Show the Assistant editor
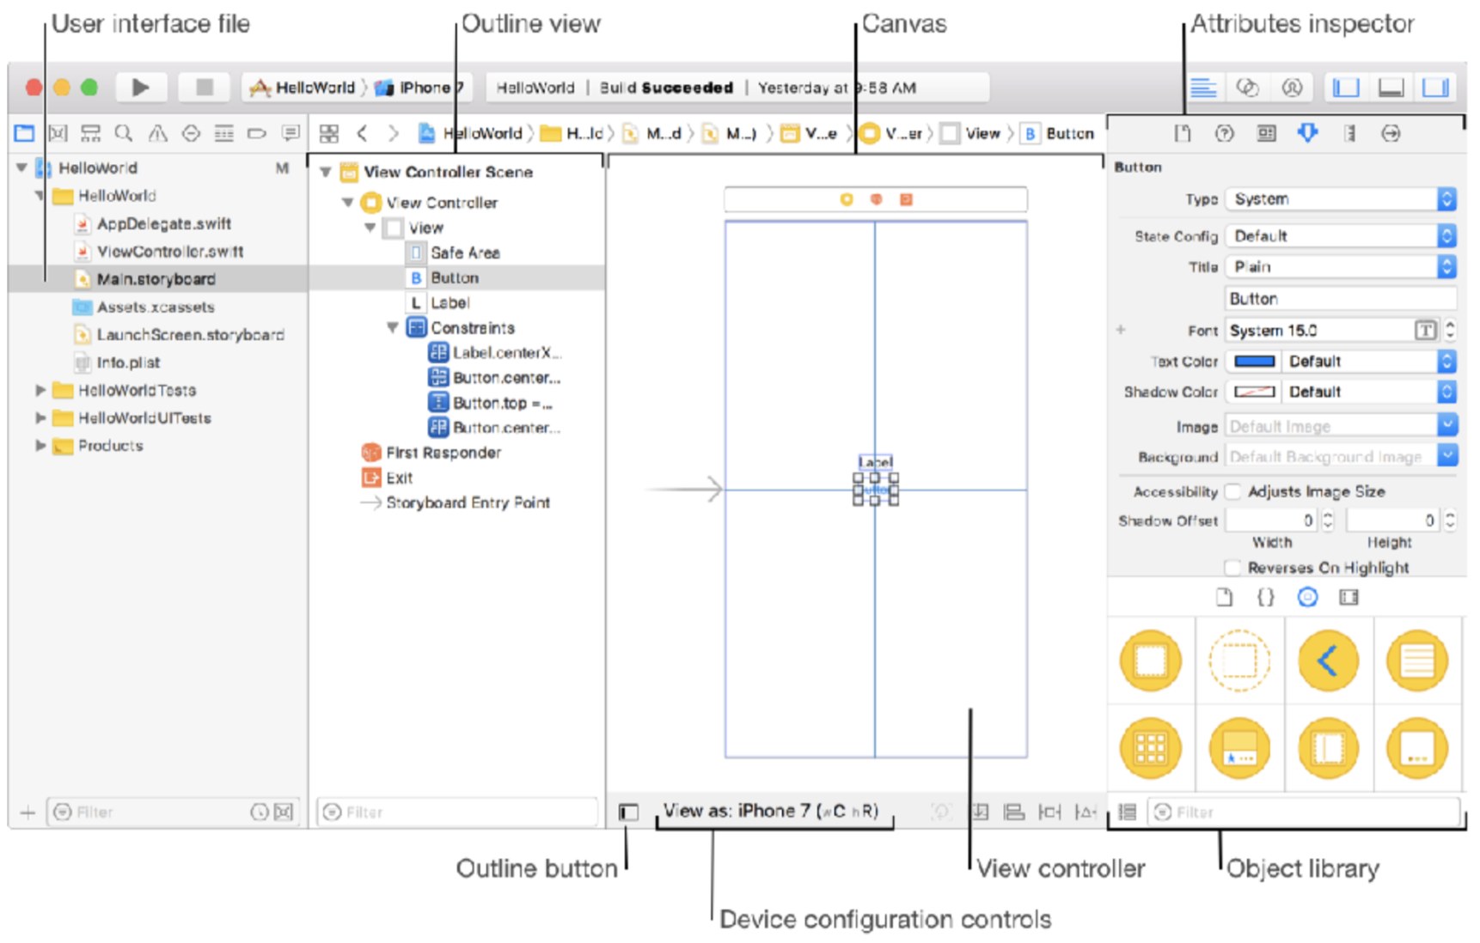Image resolution: width=1480 pixels, height=943 pixels. (1247, 87)
